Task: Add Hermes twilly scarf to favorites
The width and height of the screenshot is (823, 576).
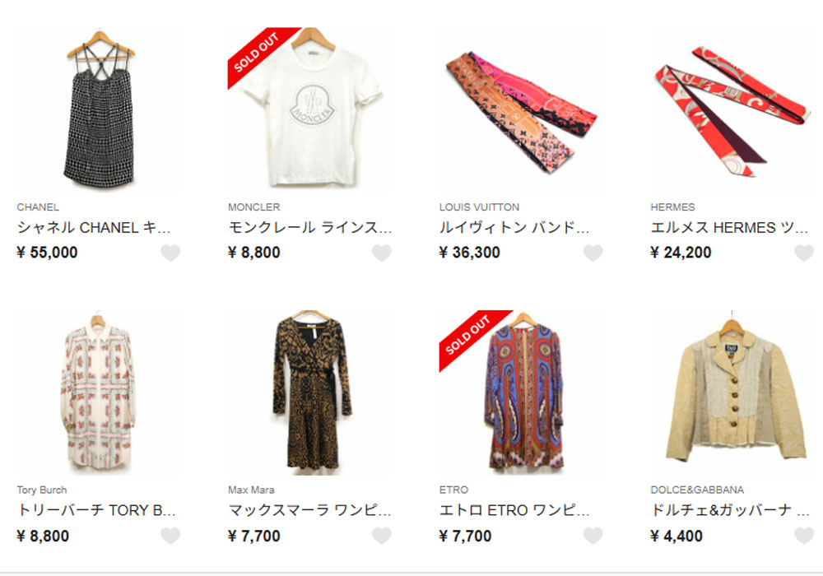Action: (803, 253)
